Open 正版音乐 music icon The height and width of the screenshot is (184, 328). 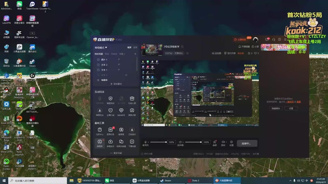tap(132, 131)
